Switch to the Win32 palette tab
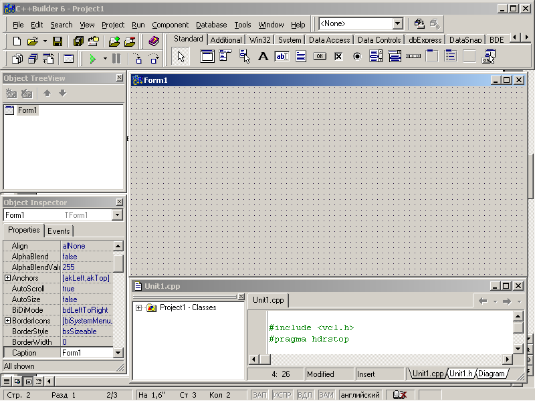Viewport: 535px width, 401px height. pyautogui.click(x=259, y=40)
